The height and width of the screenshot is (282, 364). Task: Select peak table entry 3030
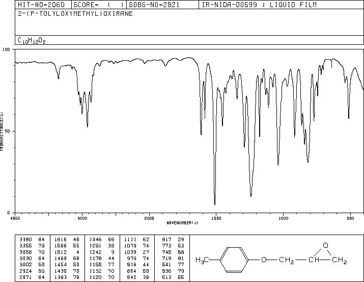(x=25, y=258)
